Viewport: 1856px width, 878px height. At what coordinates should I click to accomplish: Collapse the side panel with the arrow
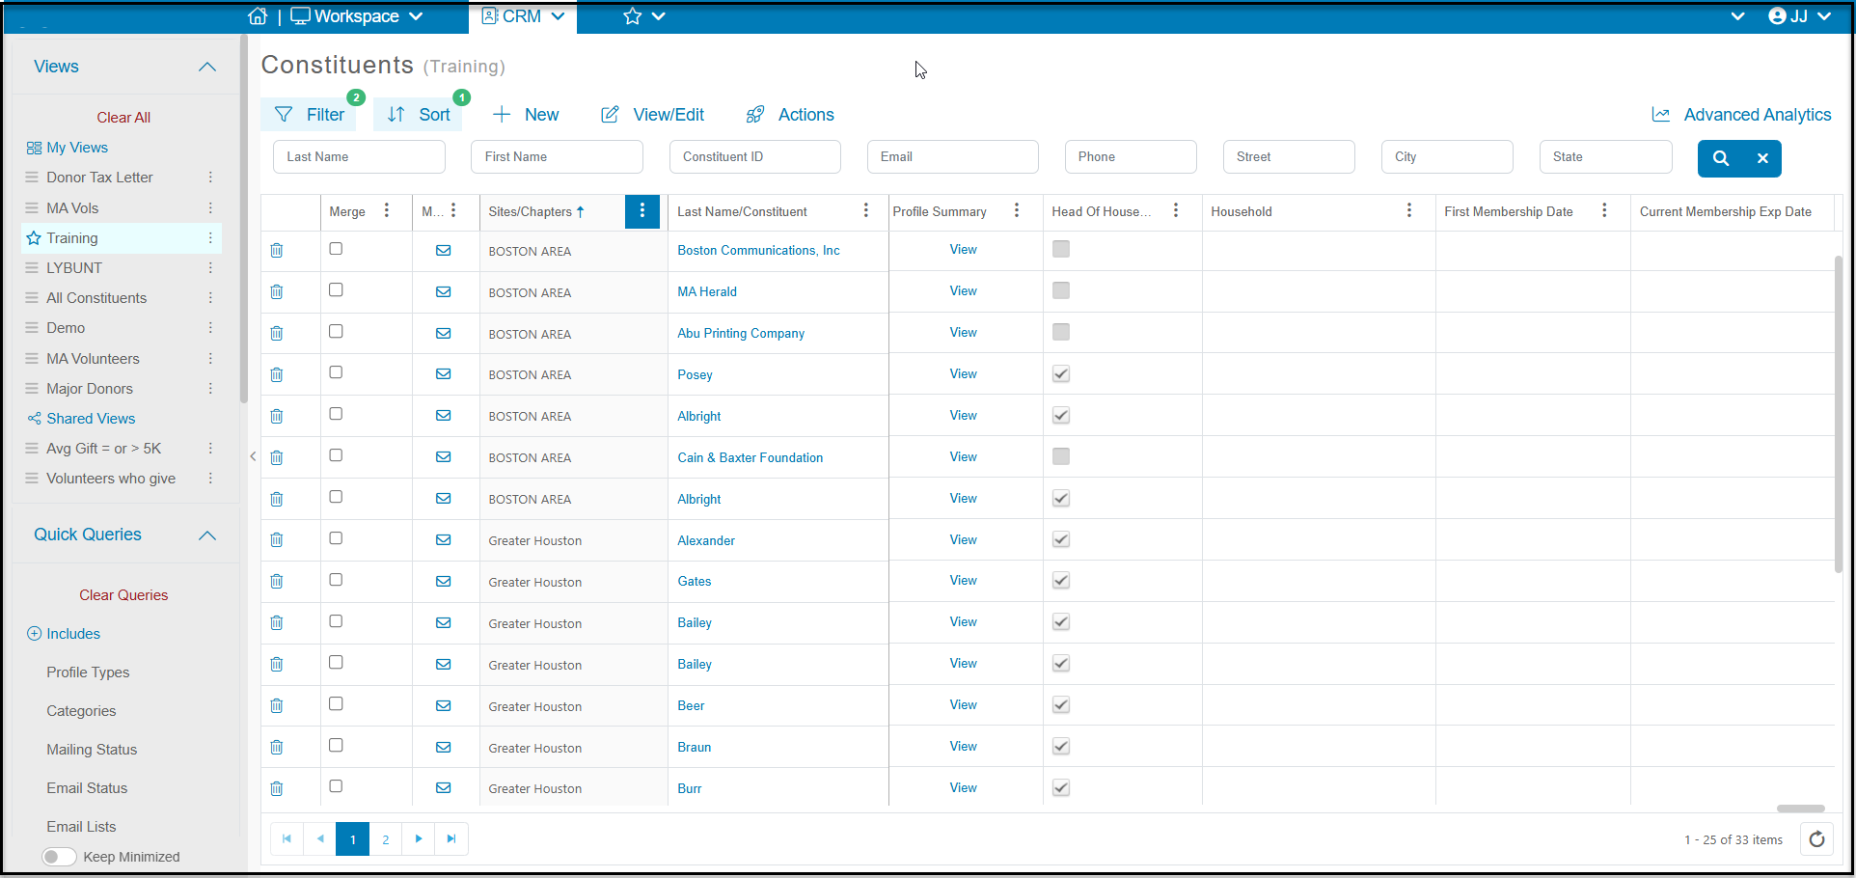253,456
